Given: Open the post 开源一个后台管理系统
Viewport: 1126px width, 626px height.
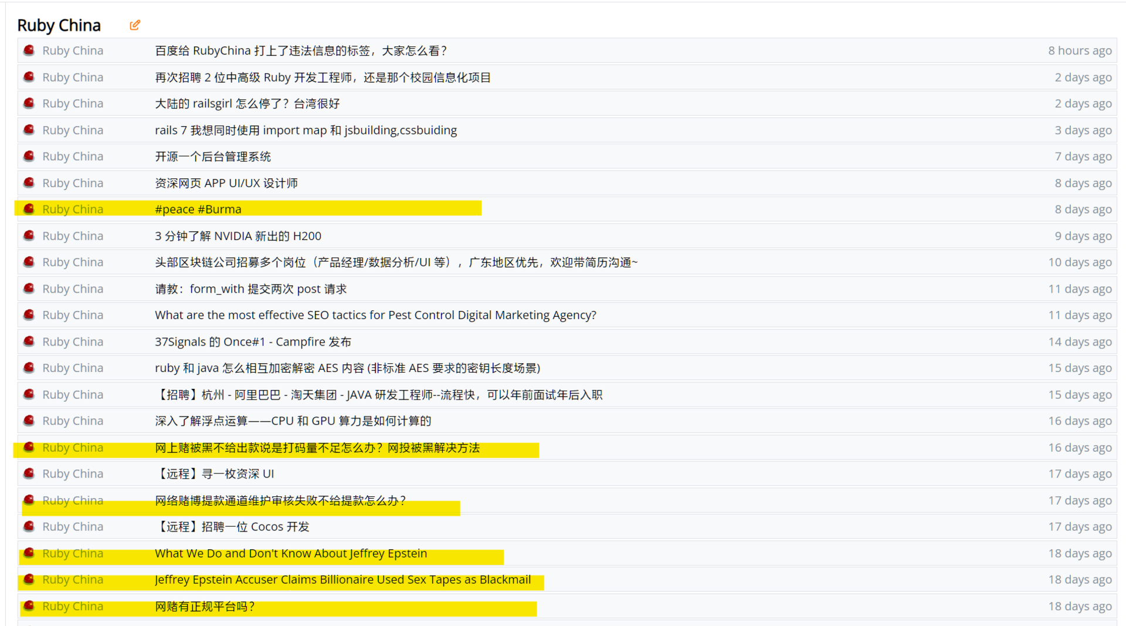Looking at the screenshot, I should (x=213, y=156).
